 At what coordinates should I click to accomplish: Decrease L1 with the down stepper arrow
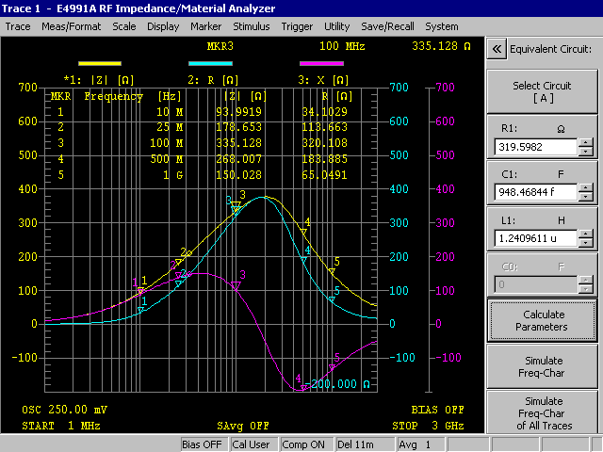586,243
